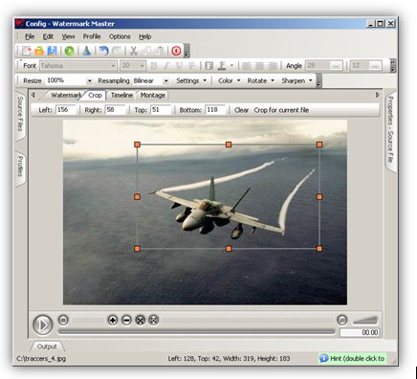Click the blue flask toolbar icon
Screen dimensions: 417x379
pos(86,51)
